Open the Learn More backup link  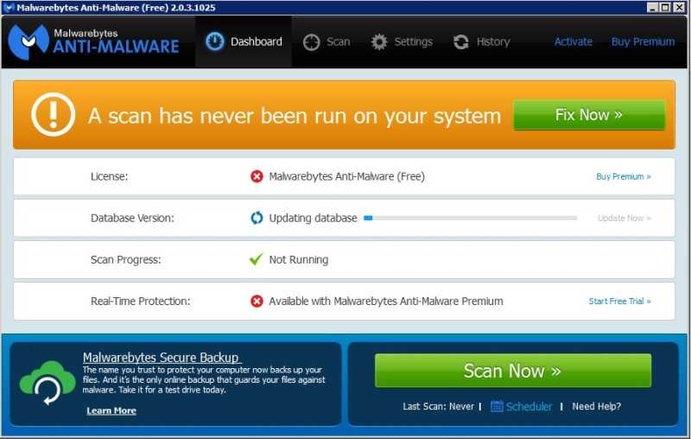click(111, 410)
